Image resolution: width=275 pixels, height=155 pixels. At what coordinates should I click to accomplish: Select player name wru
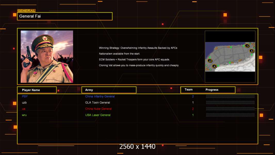click(x=24, y=115)
